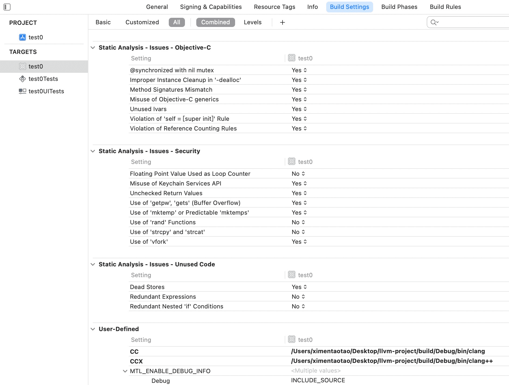509x385 pixels.
Task: Click the CC clang path value
Action: [388, 351]
